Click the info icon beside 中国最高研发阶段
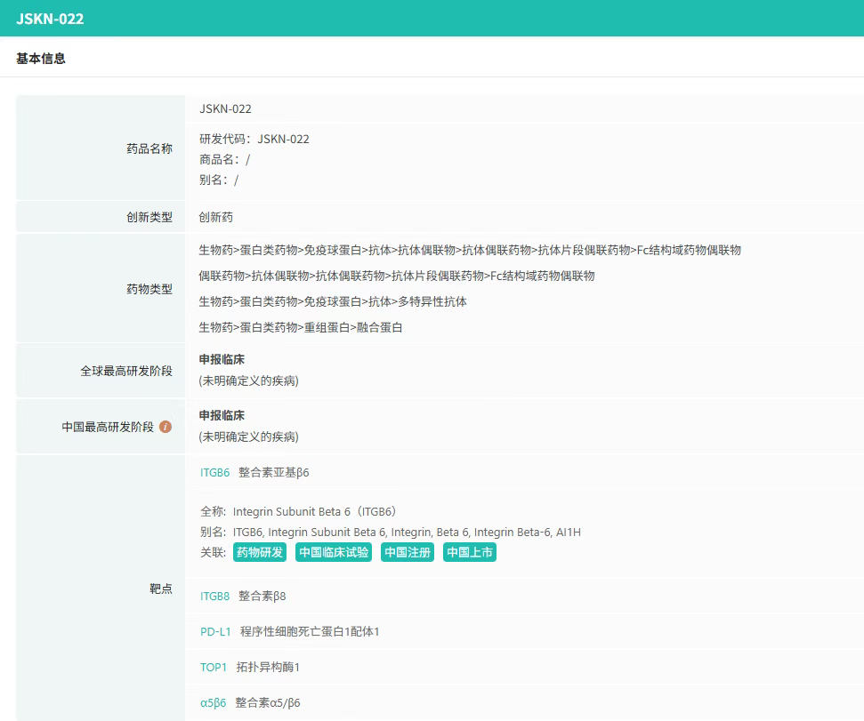 (x=166, y=427)
